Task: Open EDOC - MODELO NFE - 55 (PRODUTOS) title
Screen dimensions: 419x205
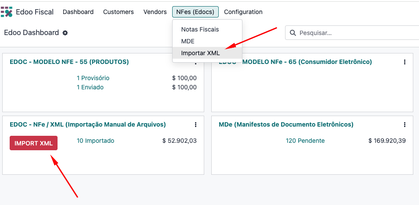Action: click(69, 62)
